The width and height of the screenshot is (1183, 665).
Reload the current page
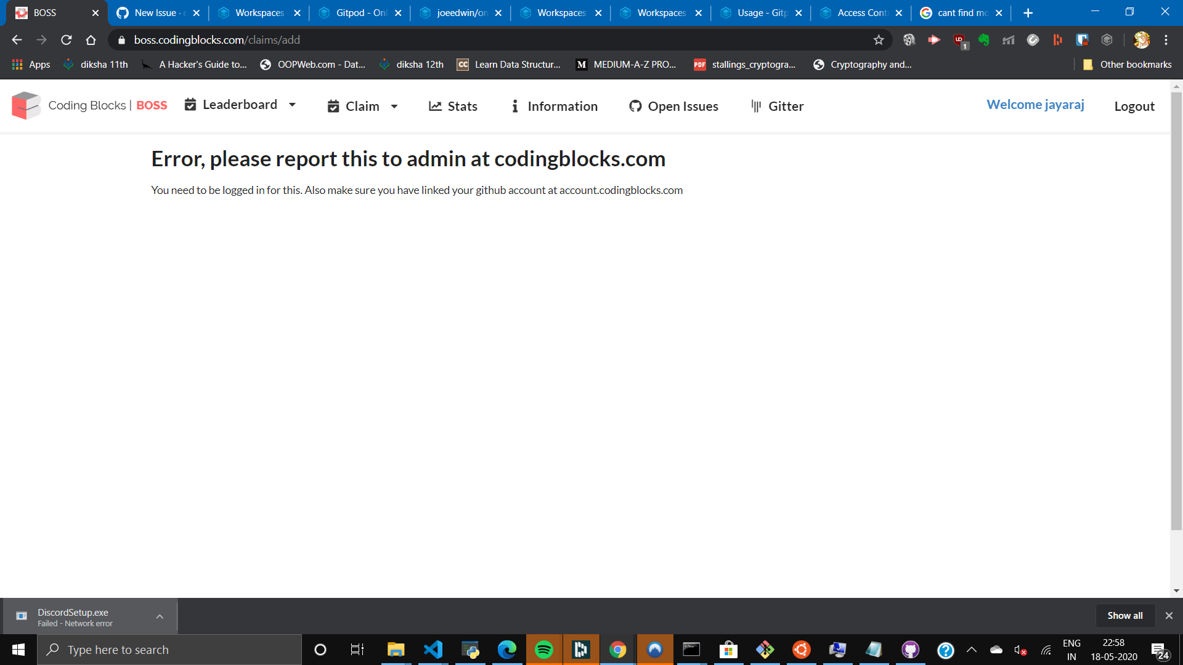pos(66,40)
